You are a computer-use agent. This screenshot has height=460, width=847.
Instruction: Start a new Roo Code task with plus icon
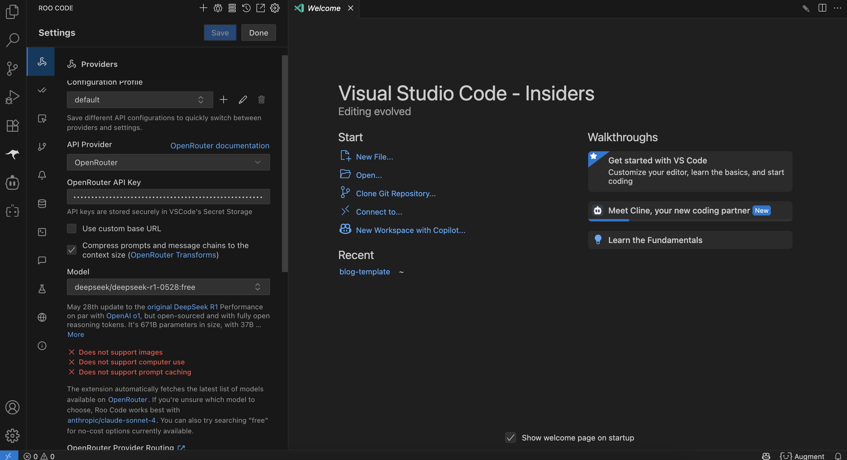pyautogui.click(x=203, y=8)
